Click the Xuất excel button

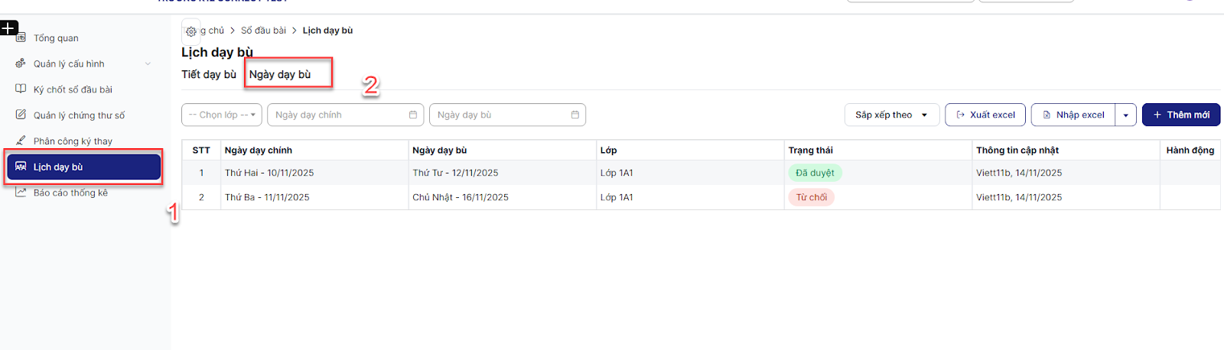985,115
